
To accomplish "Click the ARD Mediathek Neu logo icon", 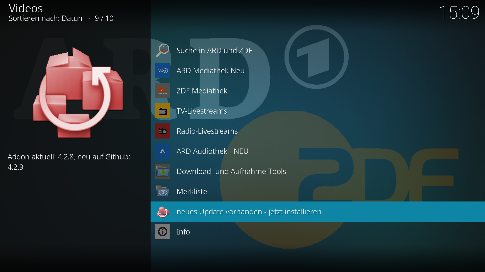I will click(x=162, y=71).
